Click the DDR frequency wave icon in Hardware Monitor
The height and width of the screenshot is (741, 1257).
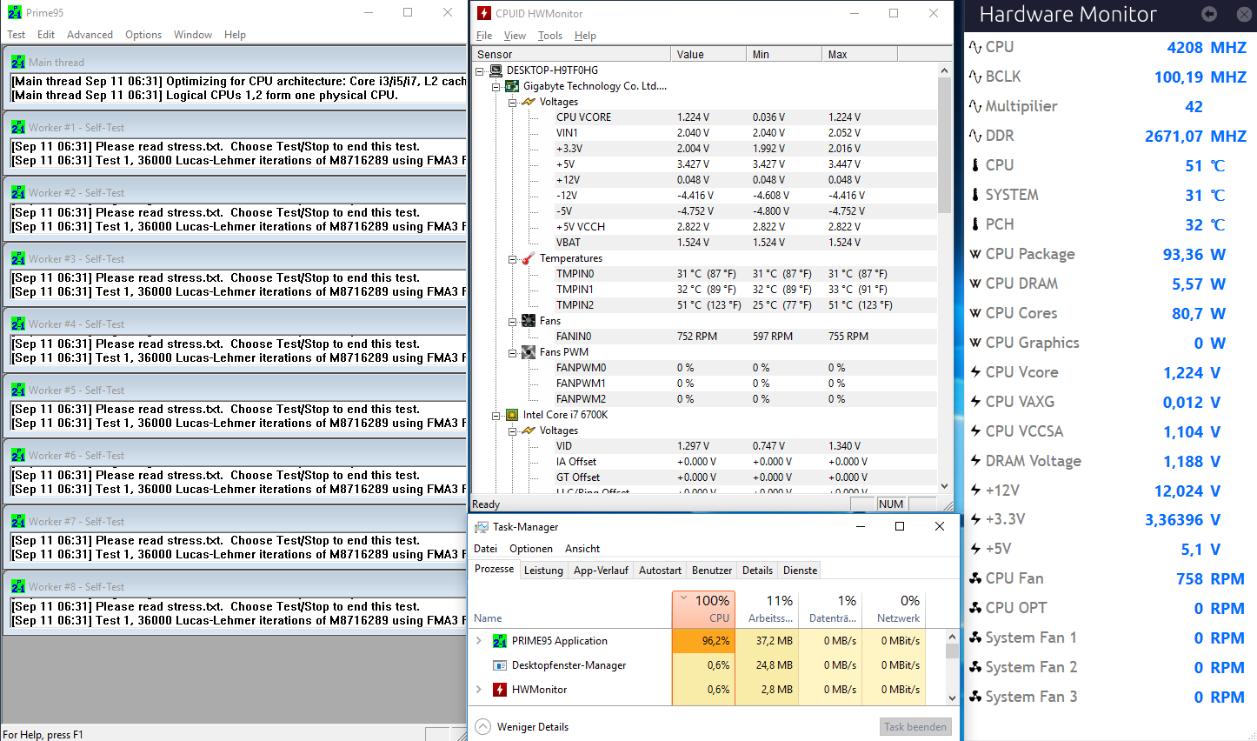coord(975,136)
